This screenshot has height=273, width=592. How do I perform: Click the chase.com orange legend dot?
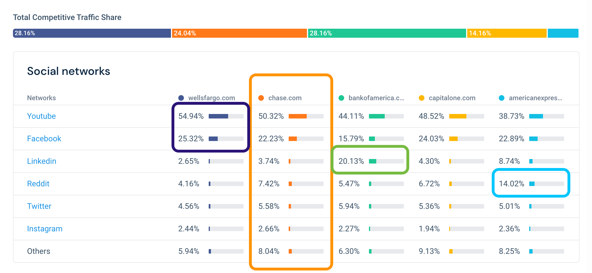261,98
